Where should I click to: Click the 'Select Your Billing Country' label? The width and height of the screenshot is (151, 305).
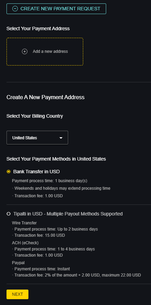click(x=35, y=116)
